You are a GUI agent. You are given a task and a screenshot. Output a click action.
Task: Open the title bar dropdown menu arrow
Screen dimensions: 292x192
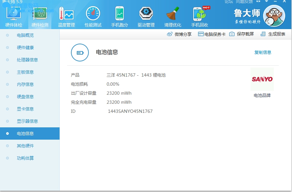pyautogui.click(x=266, y=1)
